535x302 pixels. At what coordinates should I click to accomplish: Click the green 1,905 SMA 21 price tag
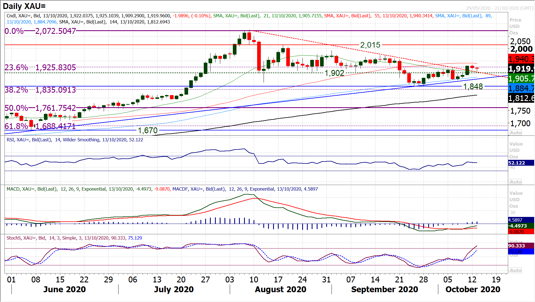point(521,79)
